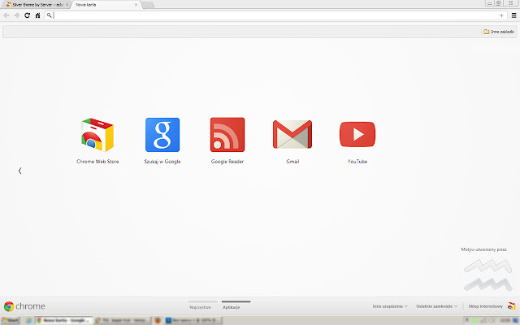The height and width of the screenshot is (325, 520).
Task: Go to the home page
Action: tap(38, 15)
